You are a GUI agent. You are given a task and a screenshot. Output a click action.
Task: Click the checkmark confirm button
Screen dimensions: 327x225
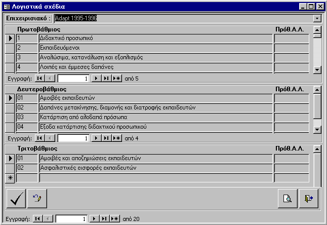point(16,198)
